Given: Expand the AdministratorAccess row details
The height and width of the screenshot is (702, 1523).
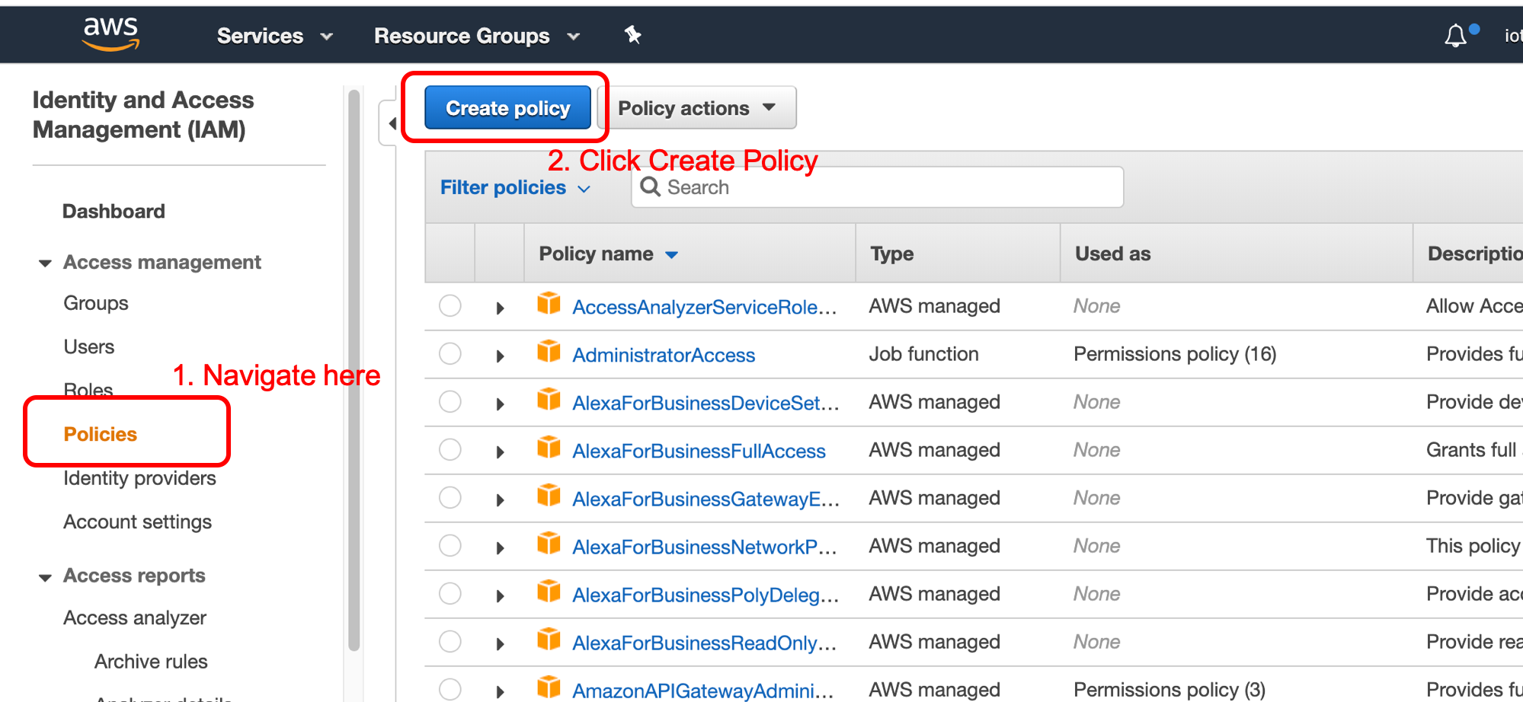Looking at the screenshot, I should (500, 356).
